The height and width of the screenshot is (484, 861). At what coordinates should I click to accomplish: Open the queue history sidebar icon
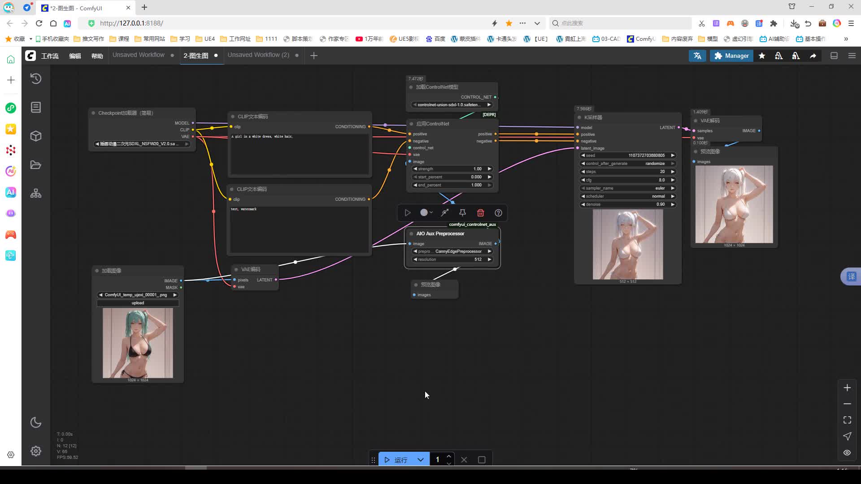[x=36, y=79]
